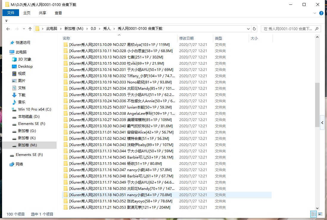
Task: Click the scroll down arrow of file list
Action: 317,208
